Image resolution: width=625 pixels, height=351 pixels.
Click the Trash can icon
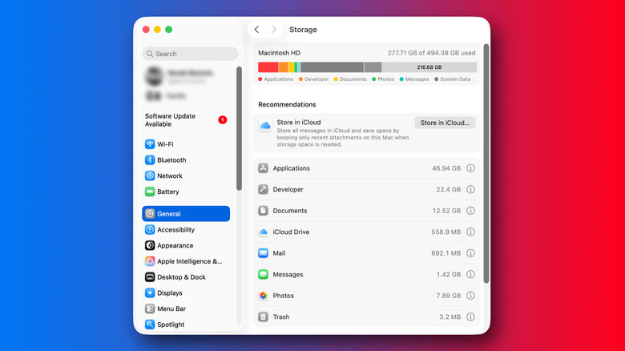tap(263, 317)
